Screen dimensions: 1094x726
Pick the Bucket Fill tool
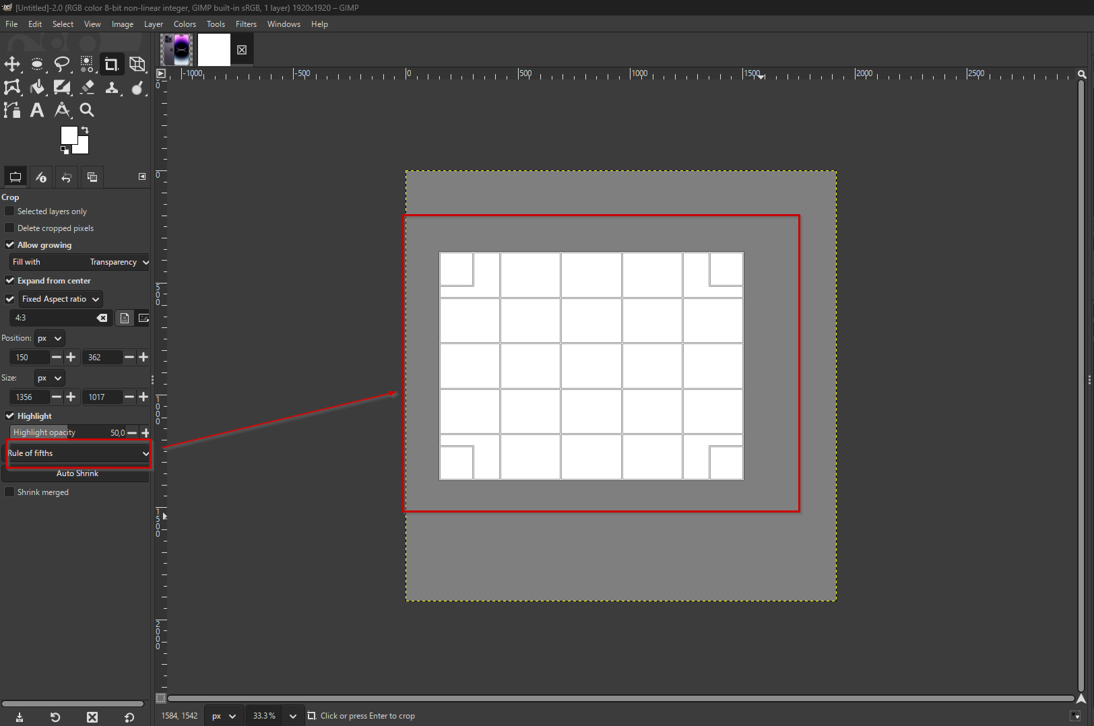(37, 88)
